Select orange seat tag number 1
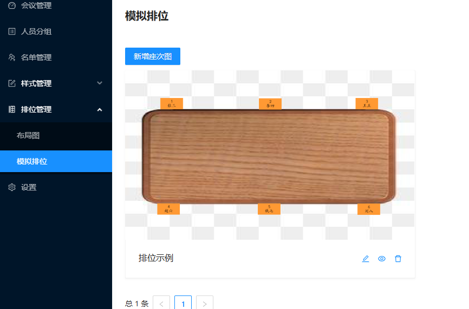 click(172, 104)
